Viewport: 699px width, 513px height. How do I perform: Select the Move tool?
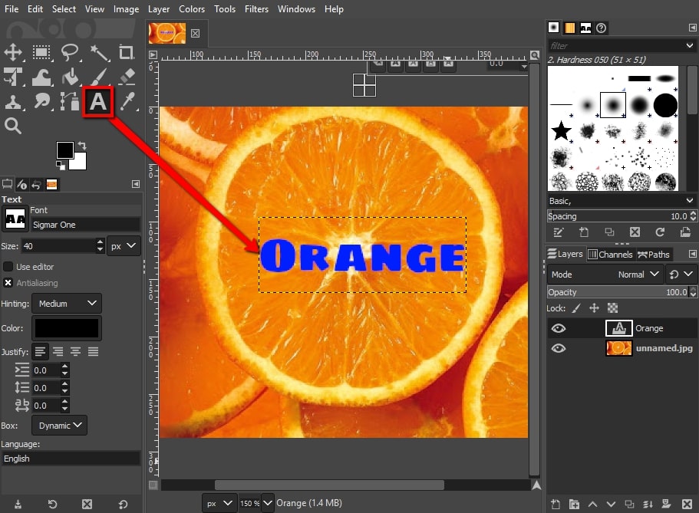pyautogui.click(x=12, y=52)
